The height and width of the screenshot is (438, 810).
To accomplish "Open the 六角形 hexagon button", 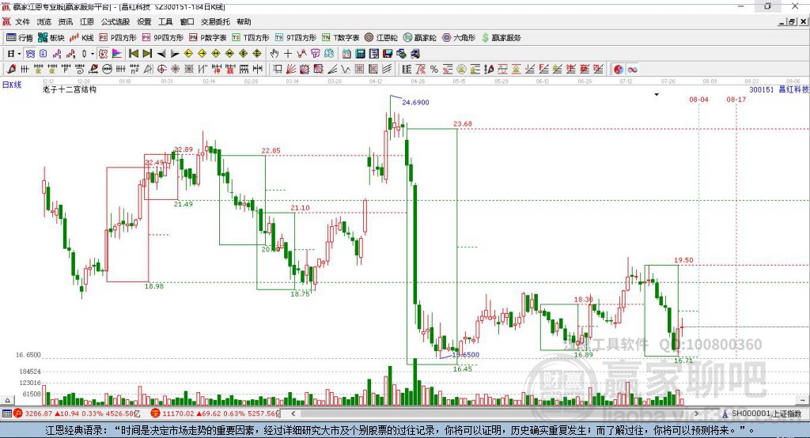I will tap(459, 38).
